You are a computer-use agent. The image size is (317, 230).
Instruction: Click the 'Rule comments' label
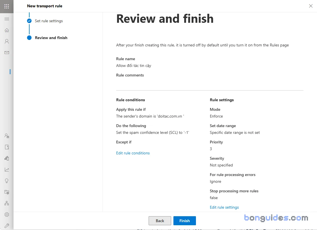130,75
